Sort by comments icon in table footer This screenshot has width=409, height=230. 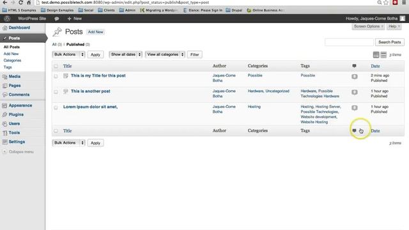(354, 130)
